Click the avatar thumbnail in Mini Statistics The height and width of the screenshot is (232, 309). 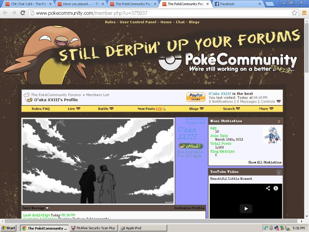point(272,135)
